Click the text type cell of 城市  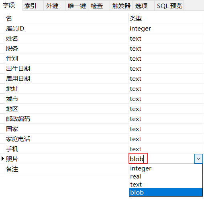point(166,98)
